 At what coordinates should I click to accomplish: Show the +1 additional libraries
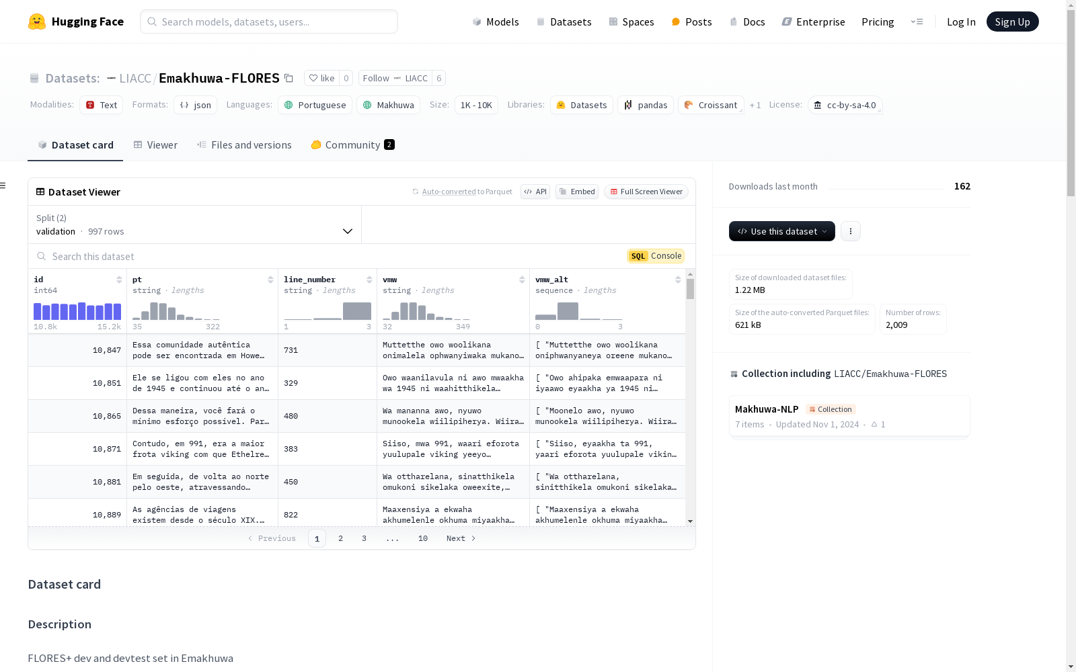click(755, 105)
